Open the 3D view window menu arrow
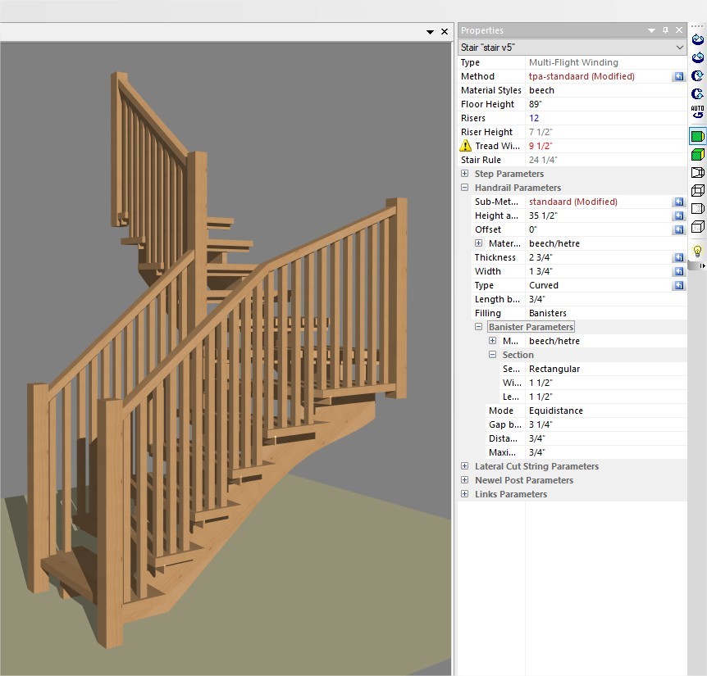This screenshot has width=707, height=676. pos(430,32)
